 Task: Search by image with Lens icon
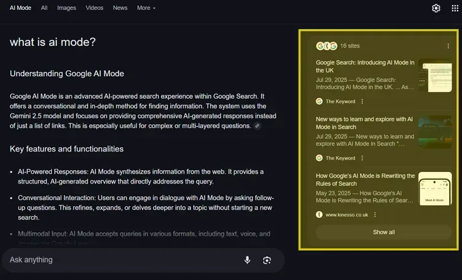point(267,260)
